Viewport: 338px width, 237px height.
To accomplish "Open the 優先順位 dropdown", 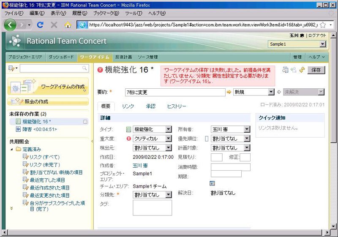I will [230, 139].
